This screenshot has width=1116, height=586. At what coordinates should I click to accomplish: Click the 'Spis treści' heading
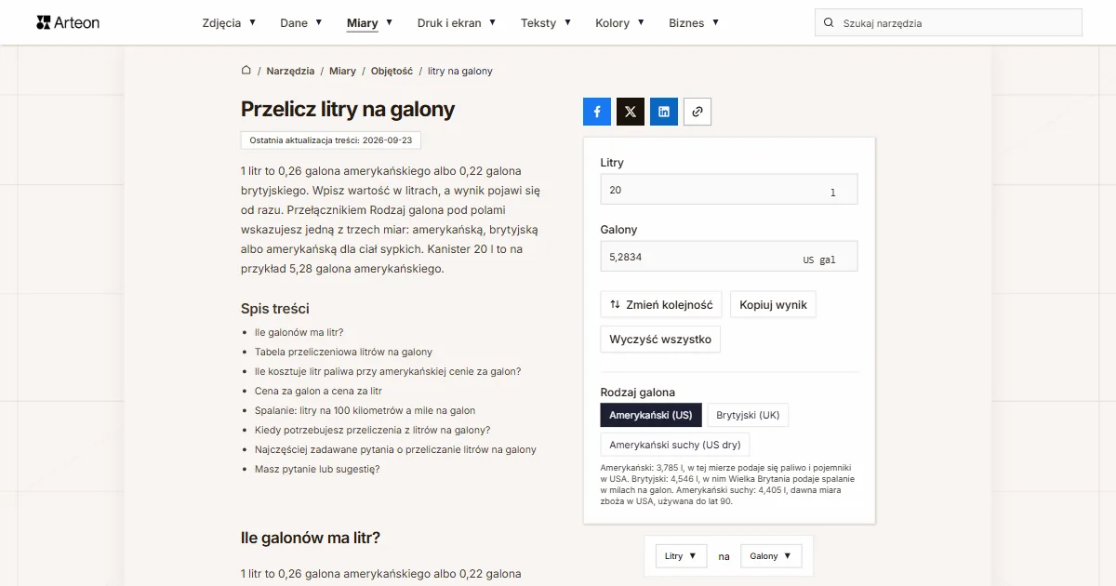tap(275, 309)
